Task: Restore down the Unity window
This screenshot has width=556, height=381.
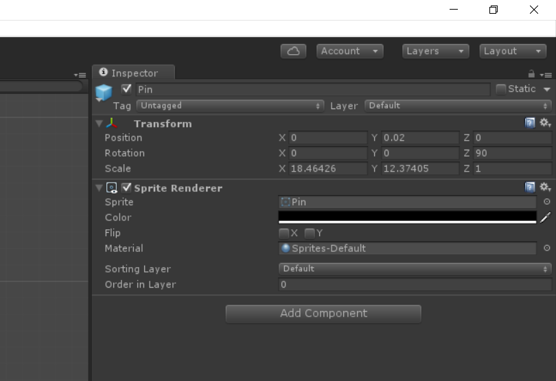Action: coord(494,10)
